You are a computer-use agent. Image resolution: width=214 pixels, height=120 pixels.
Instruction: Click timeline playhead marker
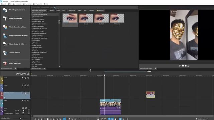(x=105, y=75)
